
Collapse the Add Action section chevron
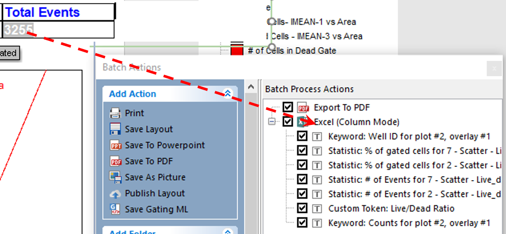coord(228,94)
